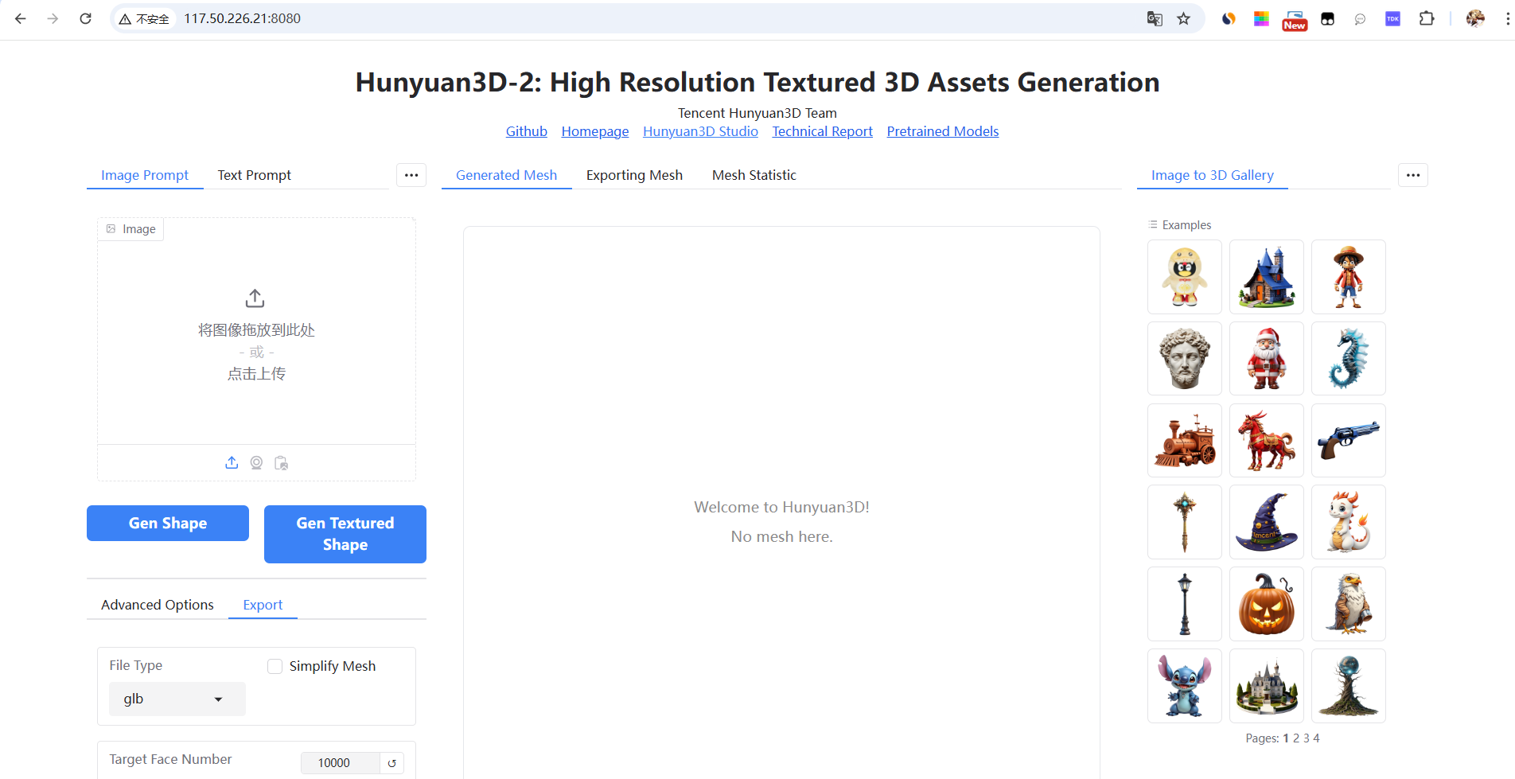Select the marble bust example thumbnail
The image size is (1515, 779).
1185,359
